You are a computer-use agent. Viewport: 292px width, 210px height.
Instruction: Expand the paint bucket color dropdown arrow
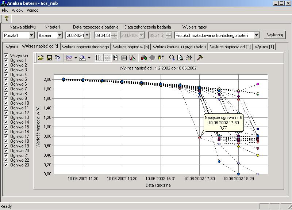(89, 58)
